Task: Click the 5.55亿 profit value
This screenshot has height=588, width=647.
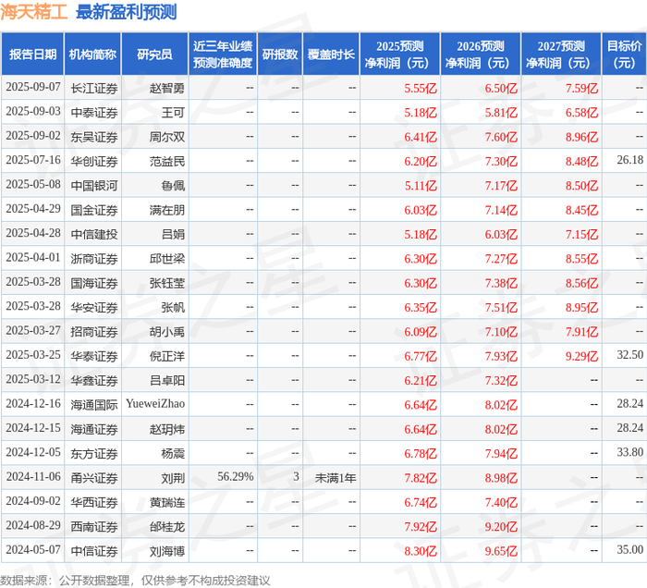Action: (x=420, y=88)
